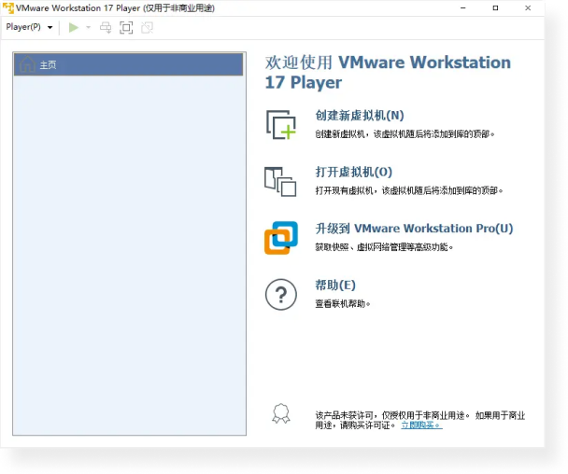The width and height of the screenshot is (568, 474).
Task: Open the Player(P) menu
Action: tap(28, 27)
